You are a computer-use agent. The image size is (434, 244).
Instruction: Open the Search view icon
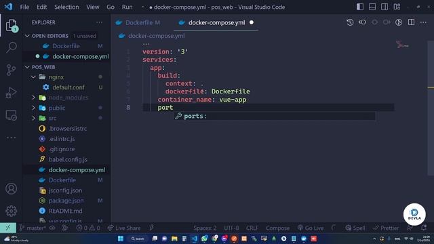tap(11, 47)
